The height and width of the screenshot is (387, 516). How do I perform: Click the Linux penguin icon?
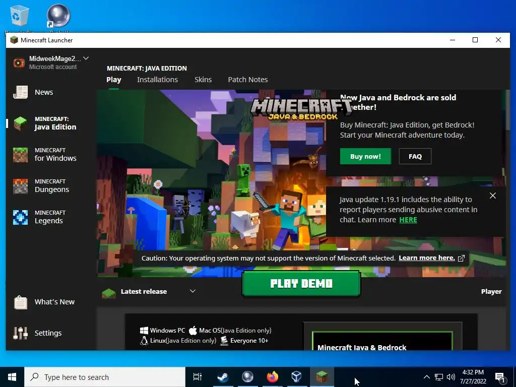tap(144, 341)
